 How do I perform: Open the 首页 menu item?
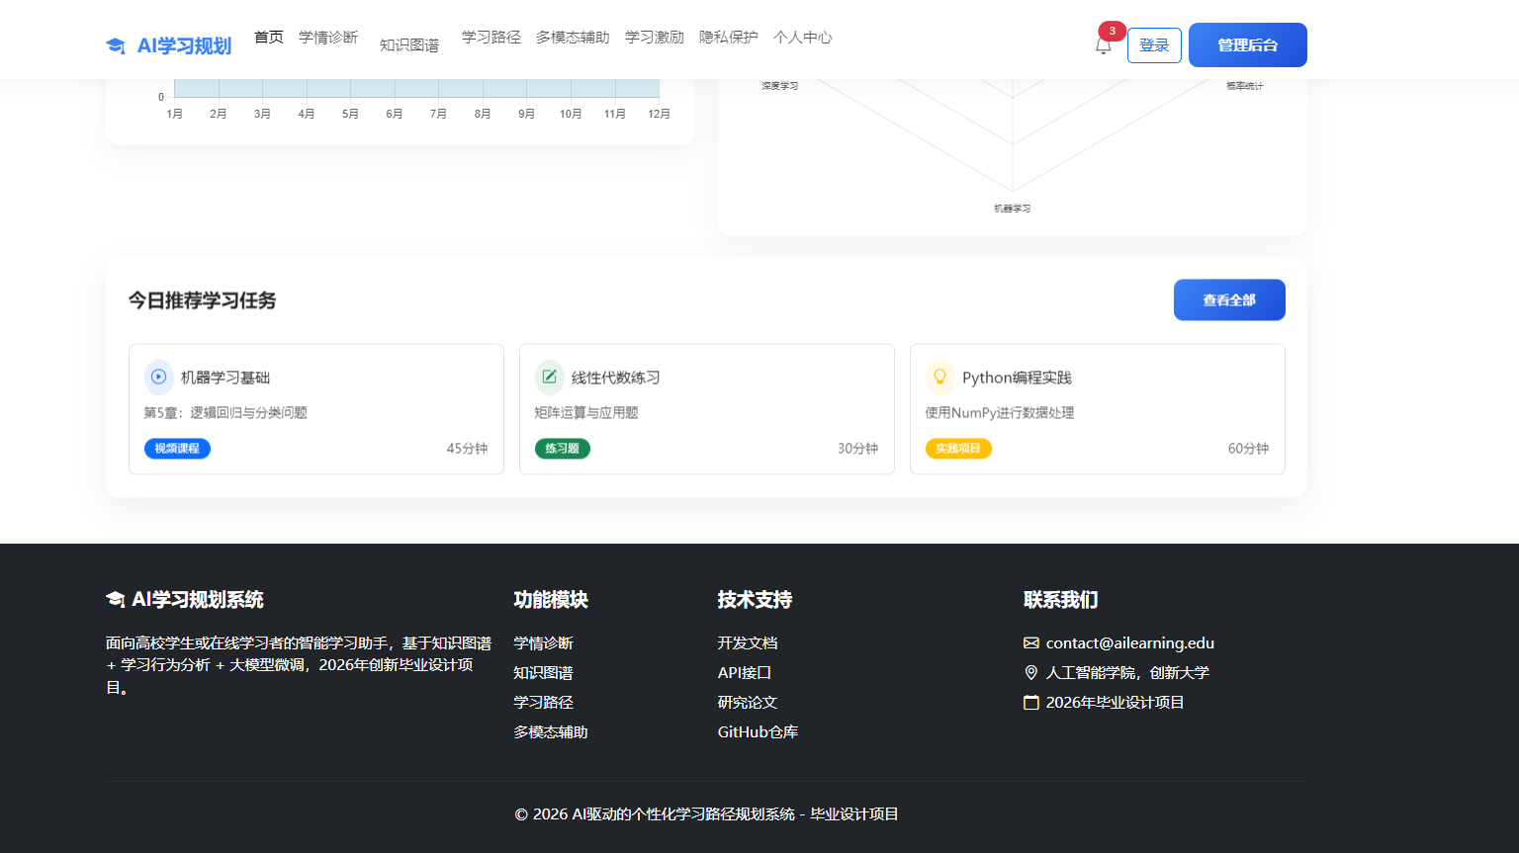[x=268, y=37]
